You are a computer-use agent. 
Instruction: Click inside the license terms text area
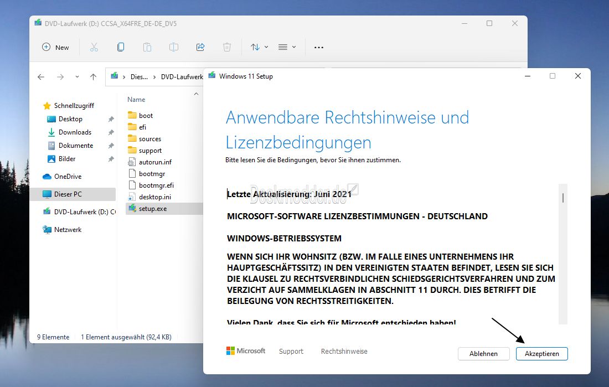pos(391,255)
